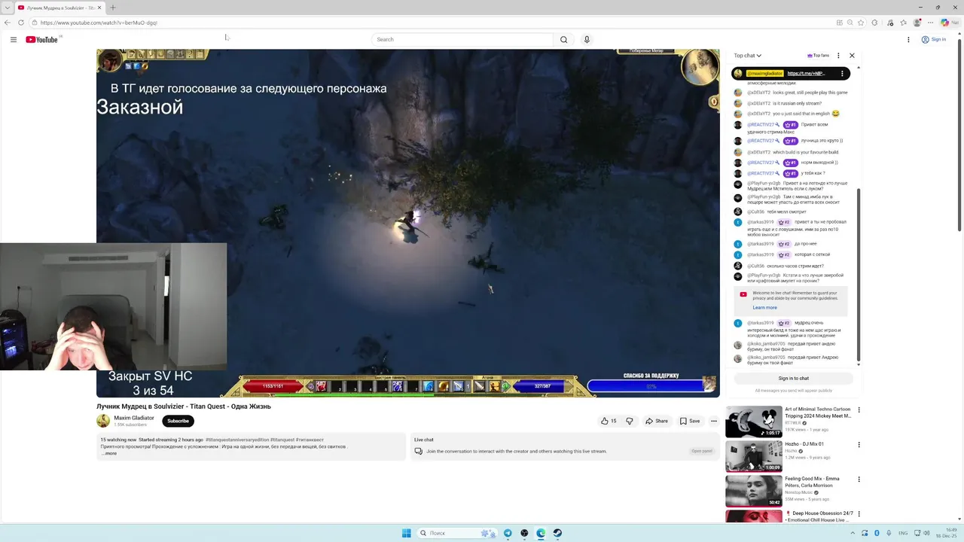964x542 pixels.
Task: Open live chat options three-dot menu
Action: tap(838, 56)
